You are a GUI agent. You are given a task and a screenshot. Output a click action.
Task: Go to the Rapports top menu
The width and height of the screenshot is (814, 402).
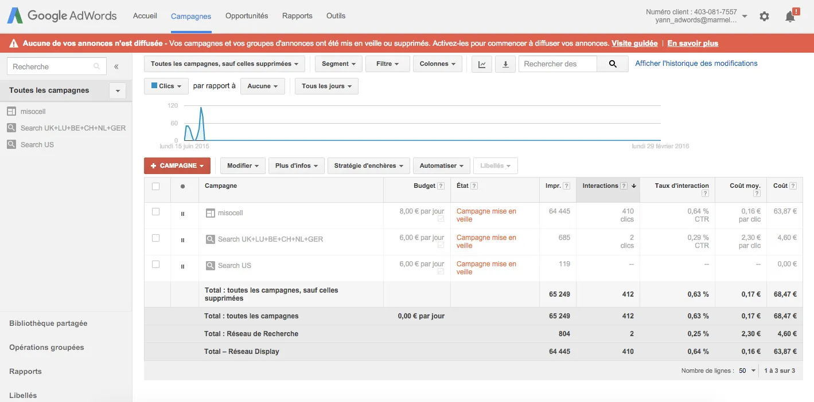(x=297, y=16)
